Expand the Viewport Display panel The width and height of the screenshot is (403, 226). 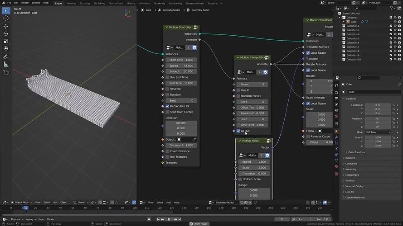click(x=354, y=186)
